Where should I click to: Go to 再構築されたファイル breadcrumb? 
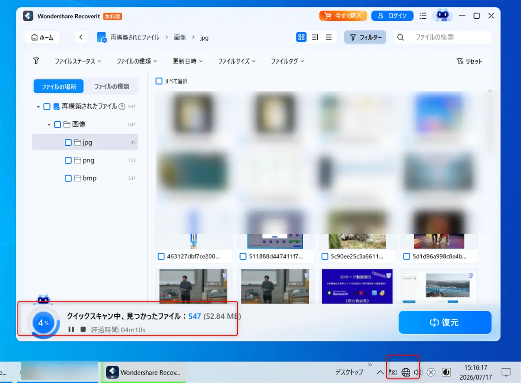(135, 37)
